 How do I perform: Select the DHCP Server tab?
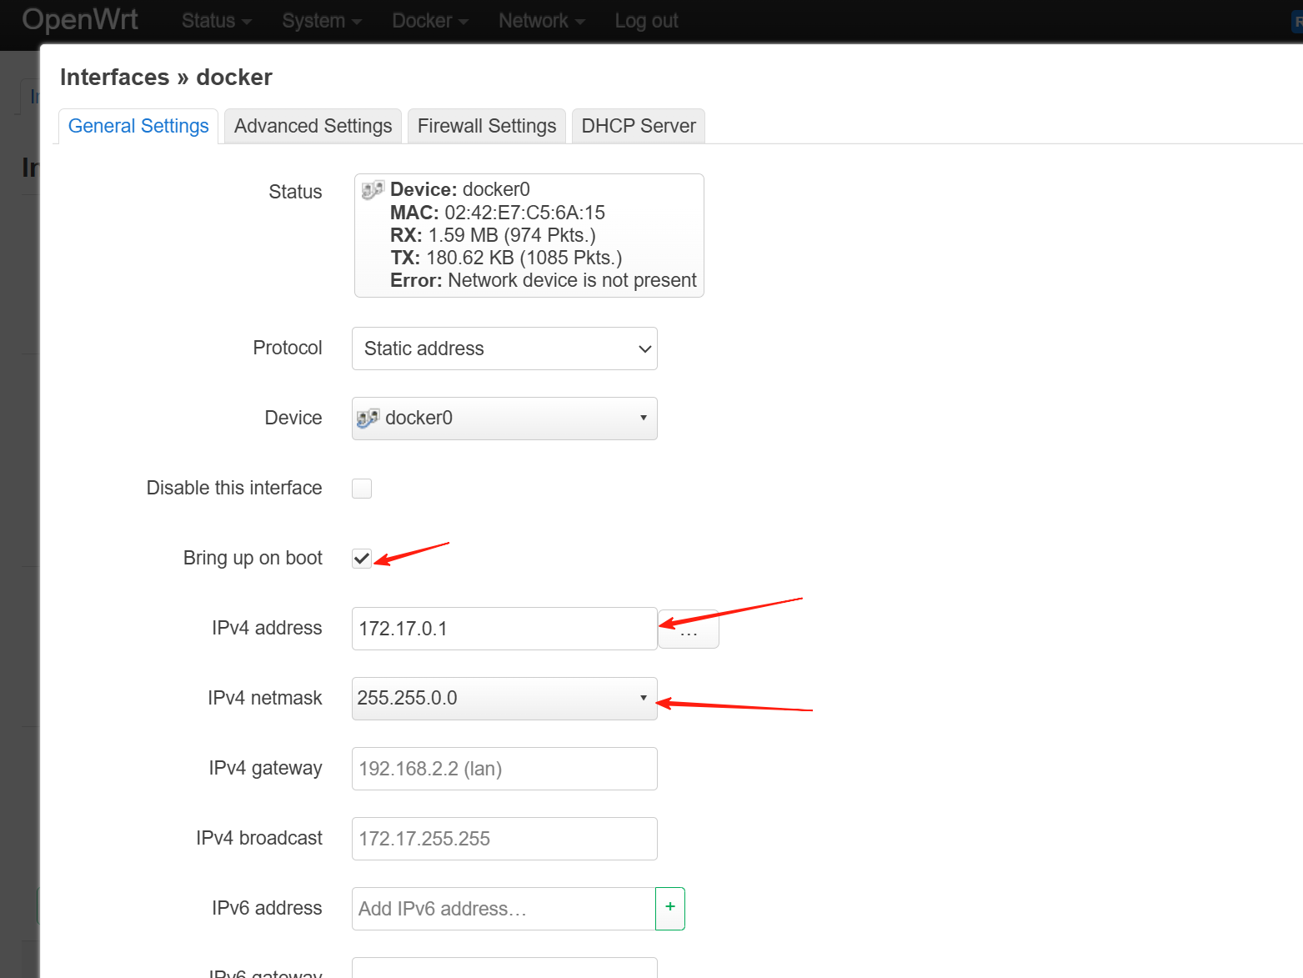[x=638, y=126]
